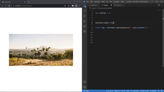Viewport: 164px width, 92px height.
Task: Click UTF-8 encoding status item
Action: click(123, 91)
